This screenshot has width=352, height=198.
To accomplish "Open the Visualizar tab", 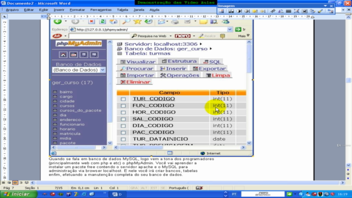I will pyautogui.click(x=137, y=62).
